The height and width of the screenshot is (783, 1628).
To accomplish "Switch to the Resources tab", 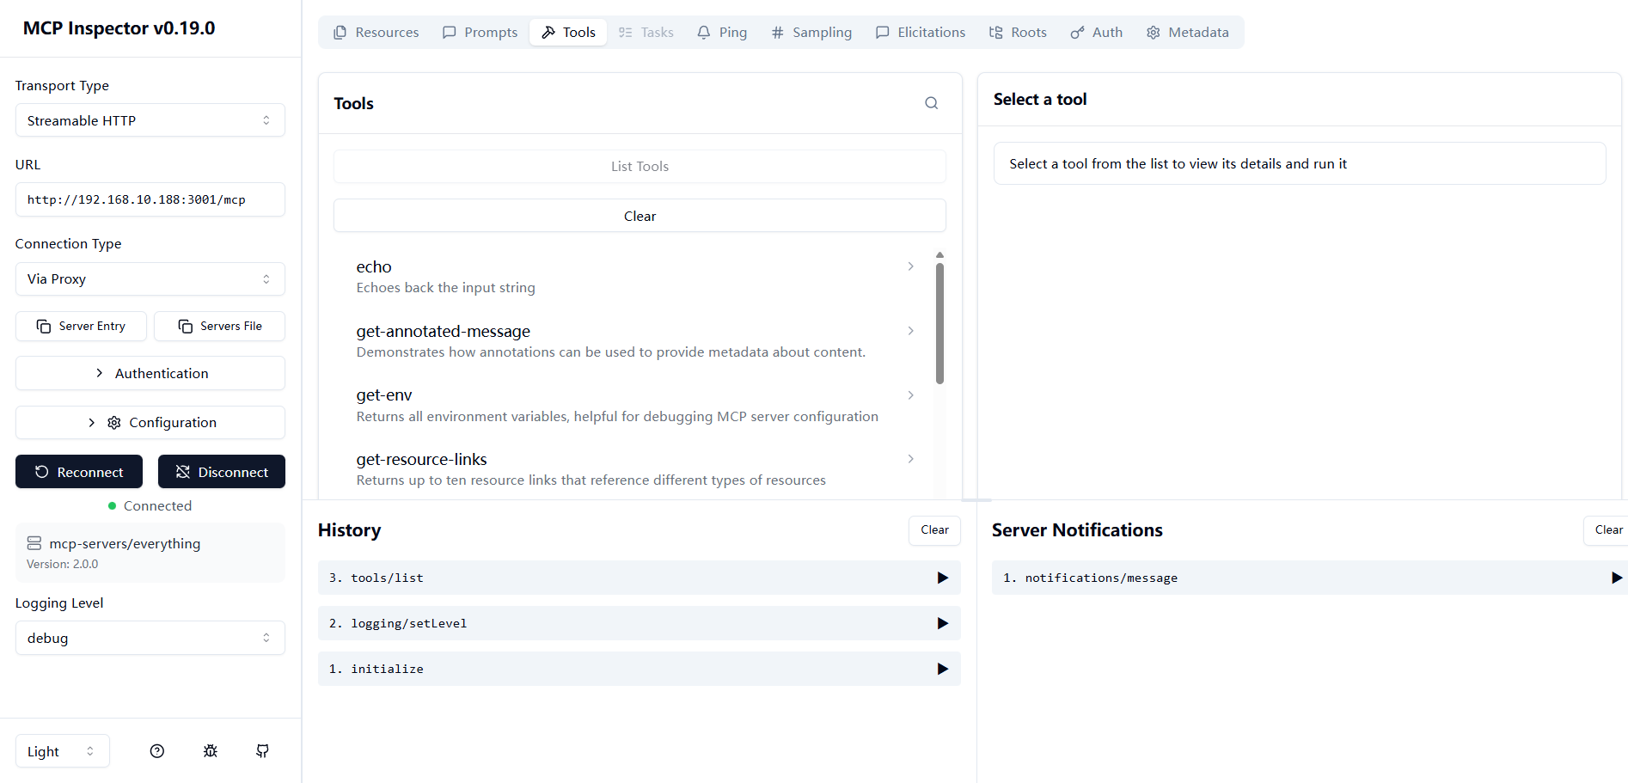I will coord(376,33).
